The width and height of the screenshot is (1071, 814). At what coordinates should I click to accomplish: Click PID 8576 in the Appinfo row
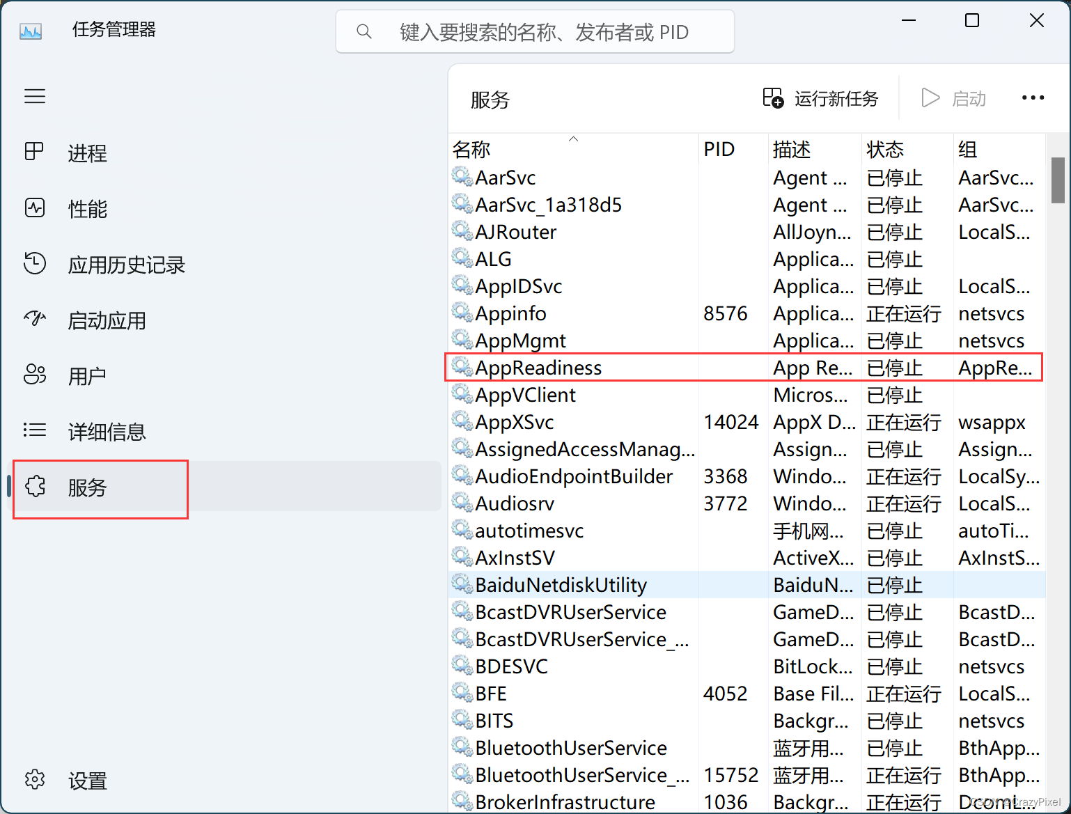[726, 313]
